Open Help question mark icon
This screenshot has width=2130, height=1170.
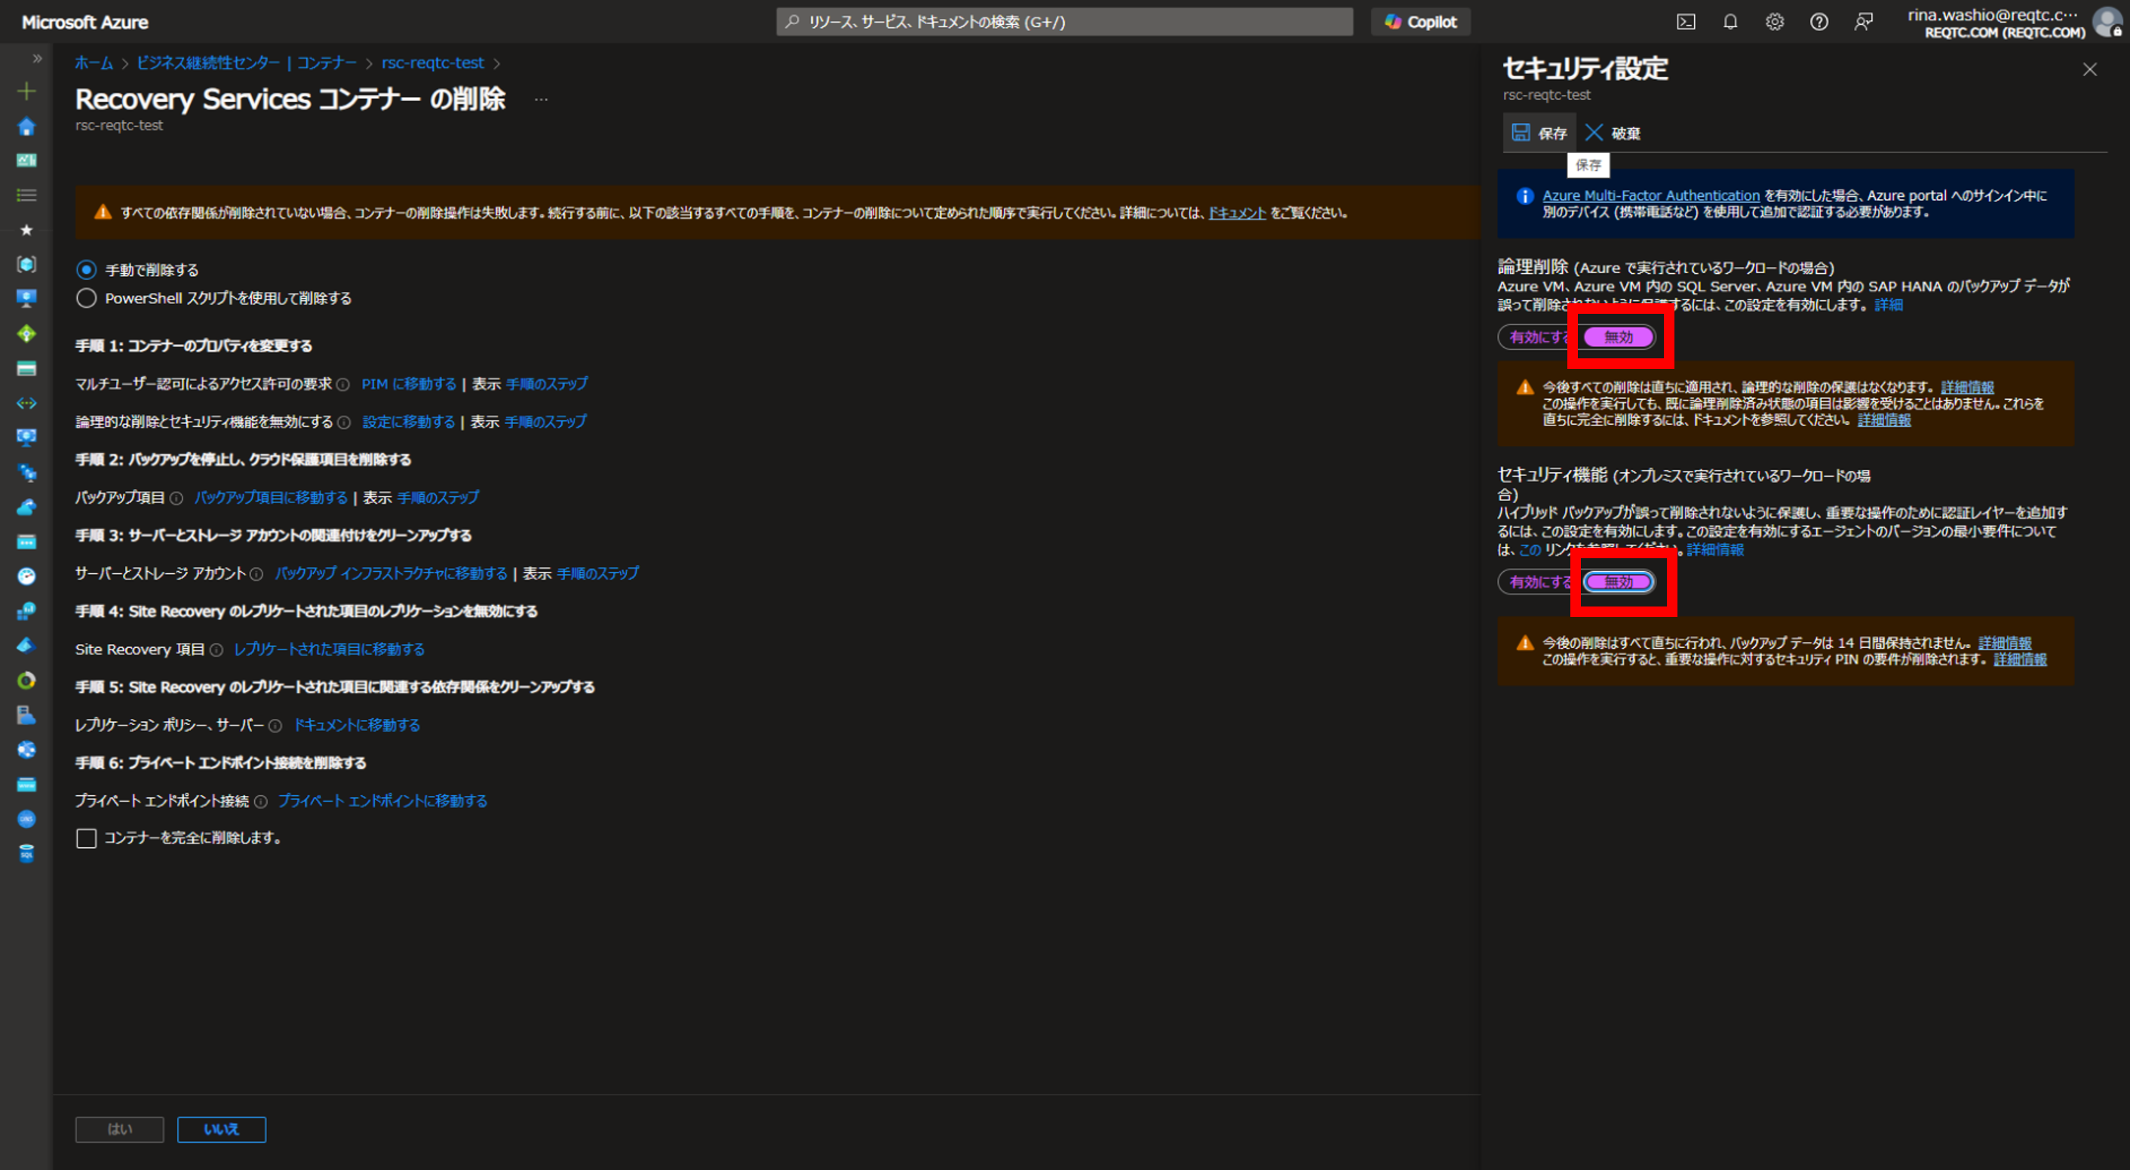click(1818, 23)
